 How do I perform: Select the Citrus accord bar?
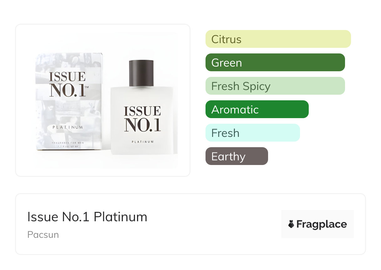tap(278, 39)
